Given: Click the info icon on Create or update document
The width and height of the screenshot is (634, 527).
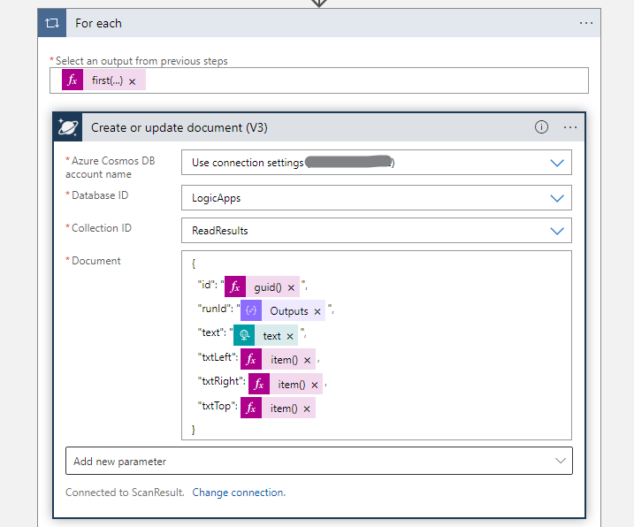Looking at the screenshot, I should point(542,127).
